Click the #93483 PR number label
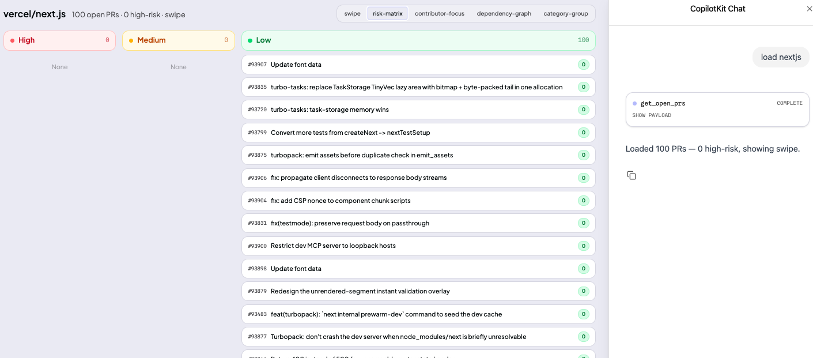Viewport: 813px width, 358px height. (257, 314)
